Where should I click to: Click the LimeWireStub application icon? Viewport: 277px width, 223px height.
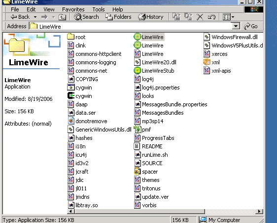point(137,71)
